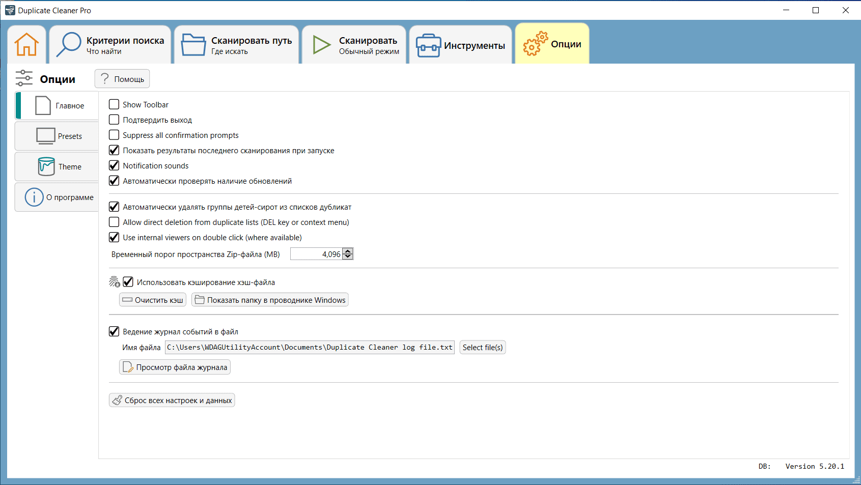Open Показать папку в проводнике Windows
Screen dimensions: 861x485
click(x=270, y=300)
